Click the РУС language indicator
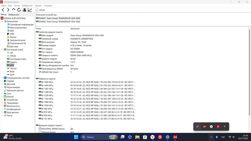Viewport: 251px width, 141px height. click(223, 137)
